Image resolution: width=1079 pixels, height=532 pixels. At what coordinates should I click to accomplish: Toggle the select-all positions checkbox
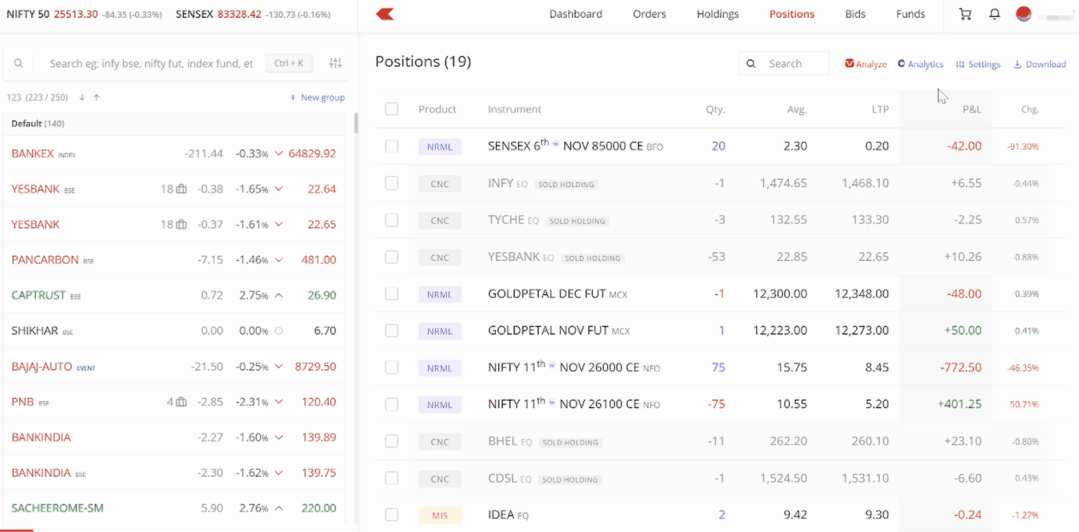pyautogui.click(x=391, y=109)
